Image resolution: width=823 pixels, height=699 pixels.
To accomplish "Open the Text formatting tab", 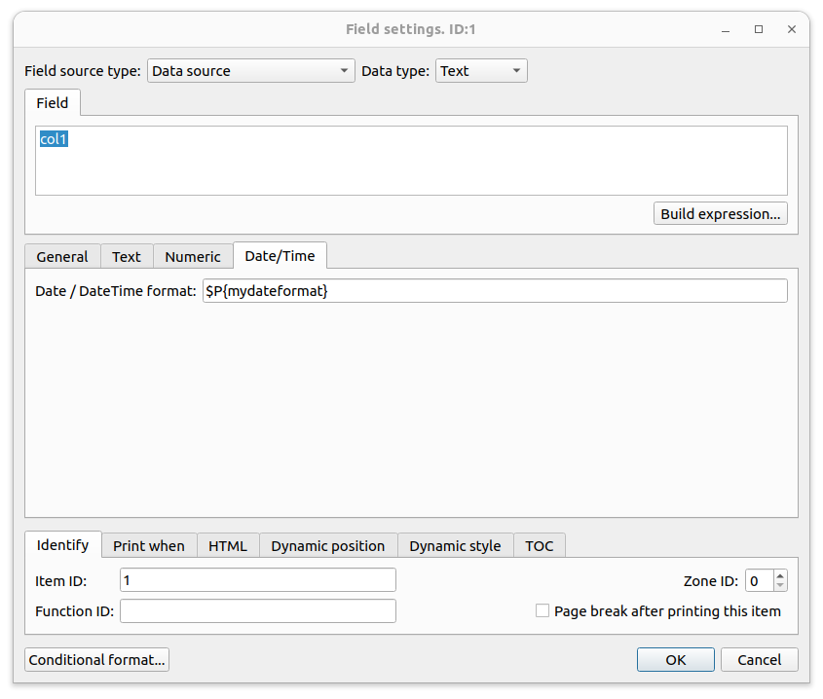I will click(127, 257).
